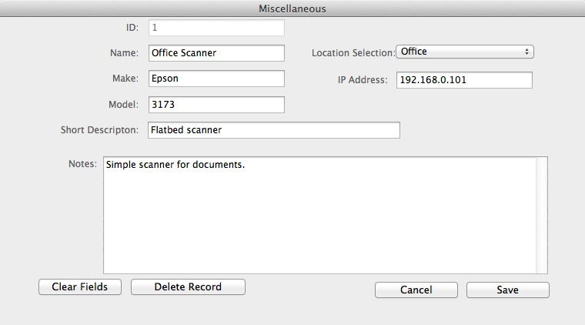Click the "IP Address:" label
The height and width of the screenshot is (325, 585).
click(x=362, y=81)
